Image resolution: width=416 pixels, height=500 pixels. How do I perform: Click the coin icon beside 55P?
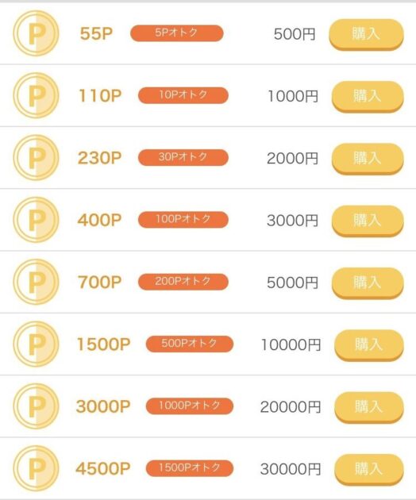pos(36,33)
